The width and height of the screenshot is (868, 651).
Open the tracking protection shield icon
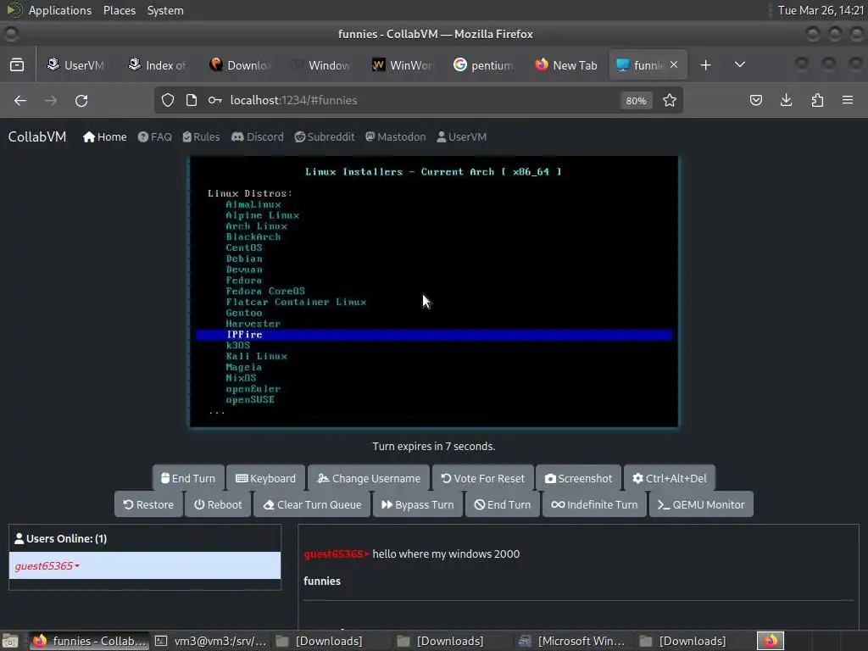pyautogui.click(x=168, y=100)
